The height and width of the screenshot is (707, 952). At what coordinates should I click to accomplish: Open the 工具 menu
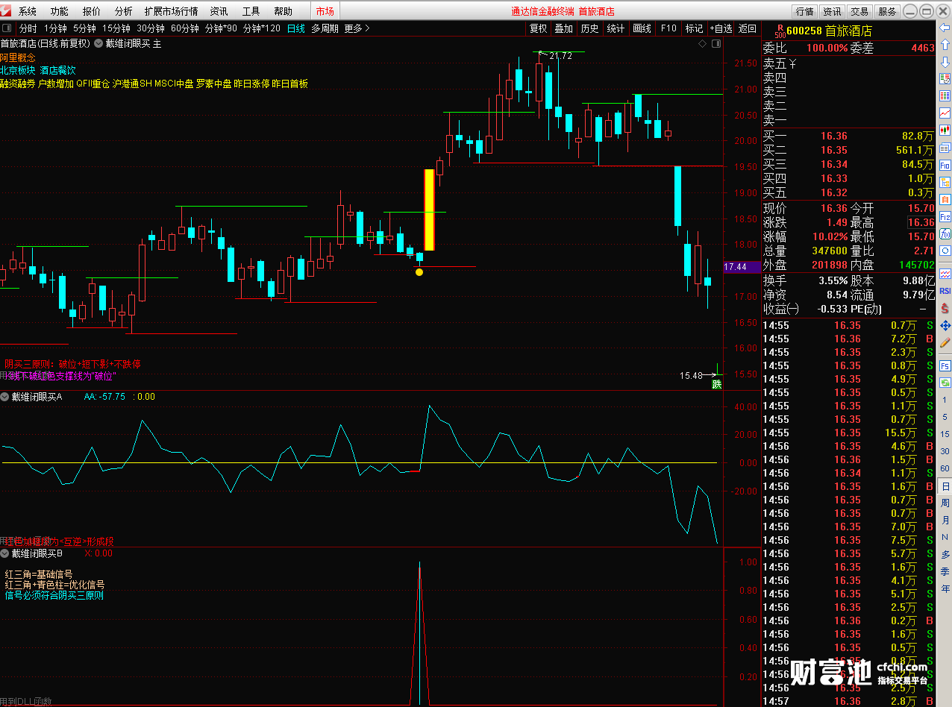pyautogui.click(x=251, y=11)
